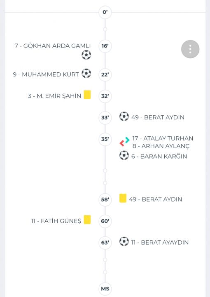Open player 11 - Berat Ayaydın

[x=160, y=242]
